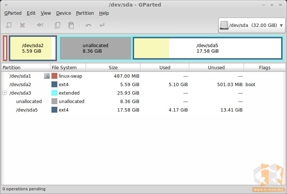The height and width of the screenshot is (194, 287).
Task: Click the 487.00 MiB size value
Action: coord(126,76)
